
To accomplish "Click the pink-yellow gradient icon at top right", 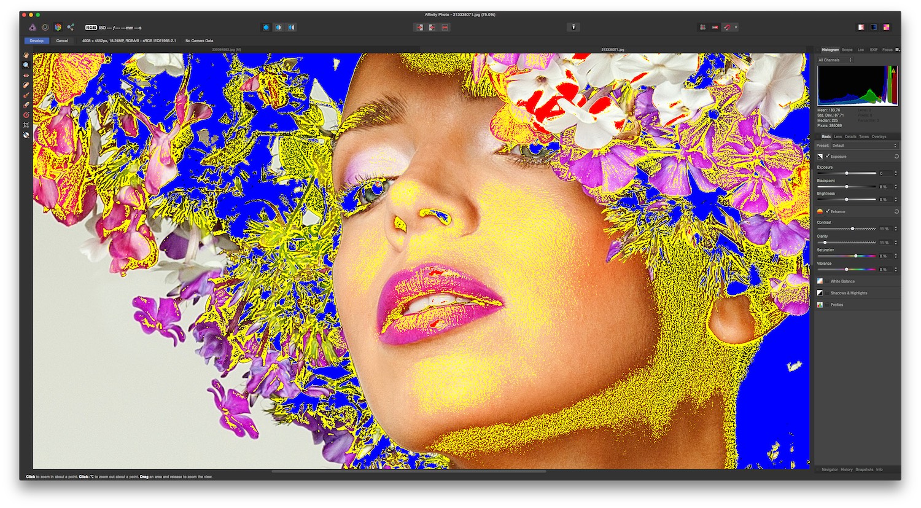I will pyautogui.click(x=887, y=27).
